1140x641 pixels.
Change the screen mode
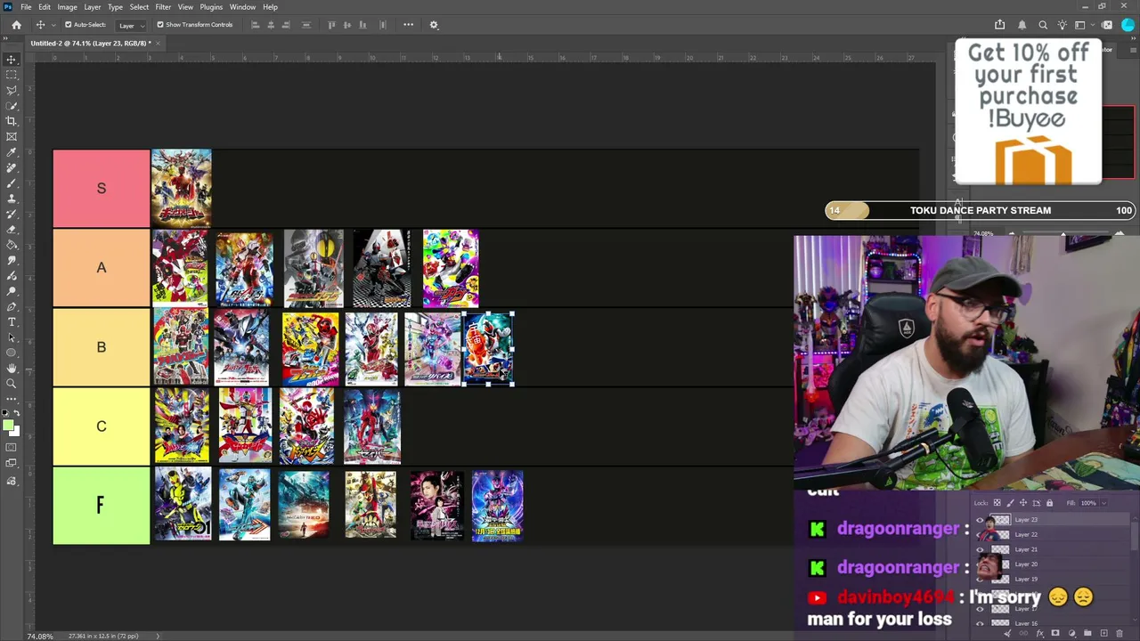pyautogui.click(x=12, y=464)
